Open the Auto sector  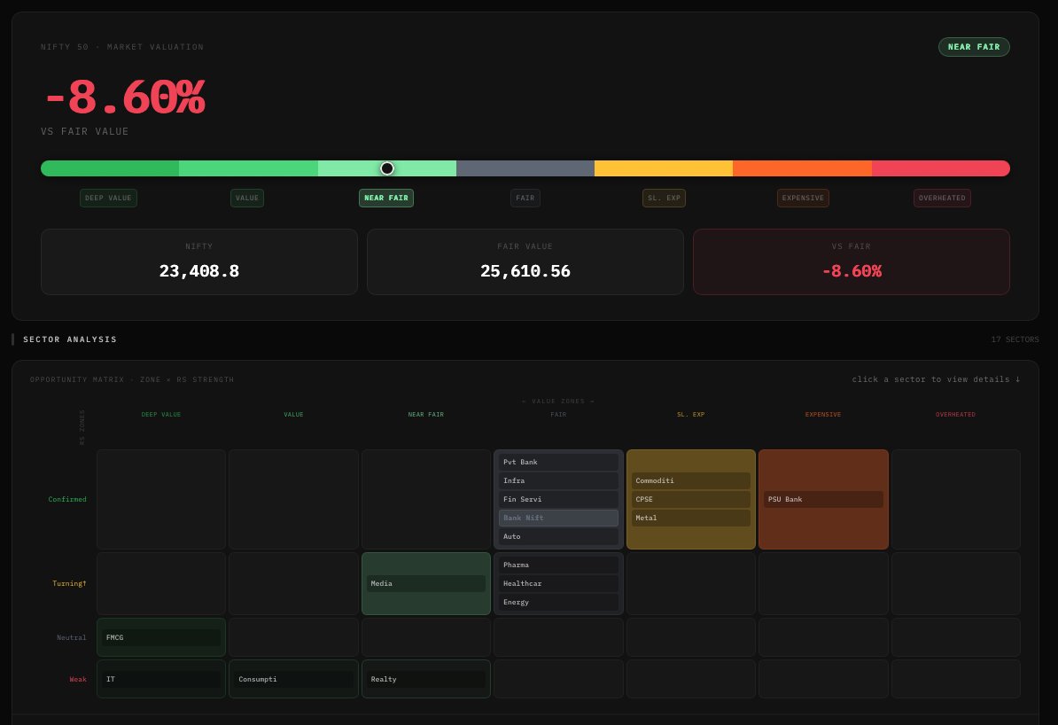(x=558, y=537)
